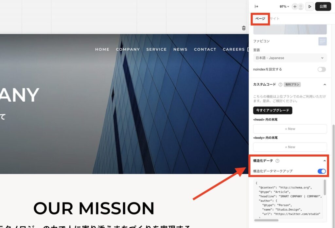Click the collapse panel arrow icon
The image size is (335, 228).
[x=256, y=7]
